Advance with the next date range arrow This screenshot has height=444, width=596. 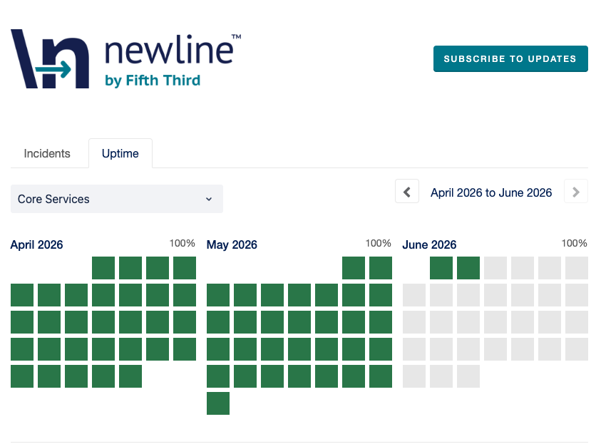576,191
